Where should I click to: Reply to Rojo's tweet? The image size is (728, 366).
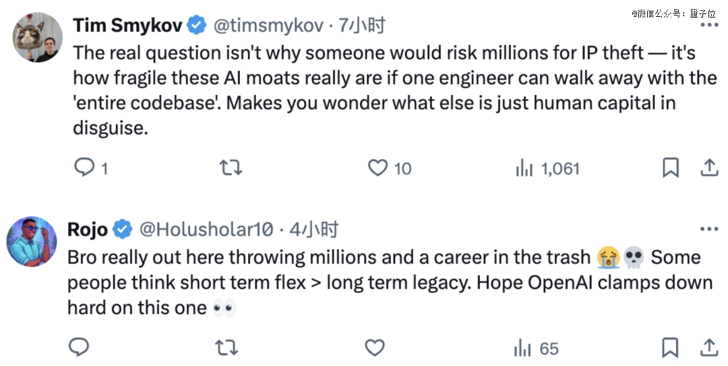pyautogui.click(x=80, y=348)
